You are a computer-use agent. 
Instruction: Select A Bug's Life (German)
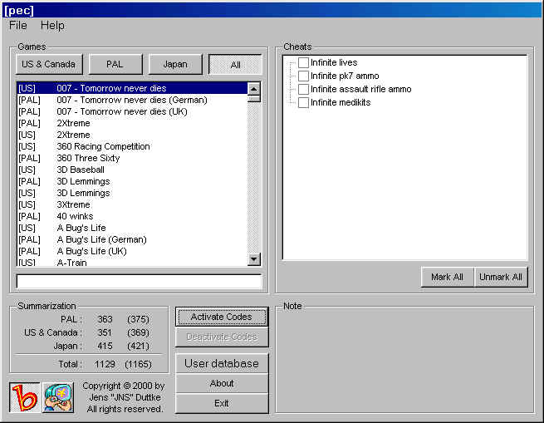click(x=132, y=239)
